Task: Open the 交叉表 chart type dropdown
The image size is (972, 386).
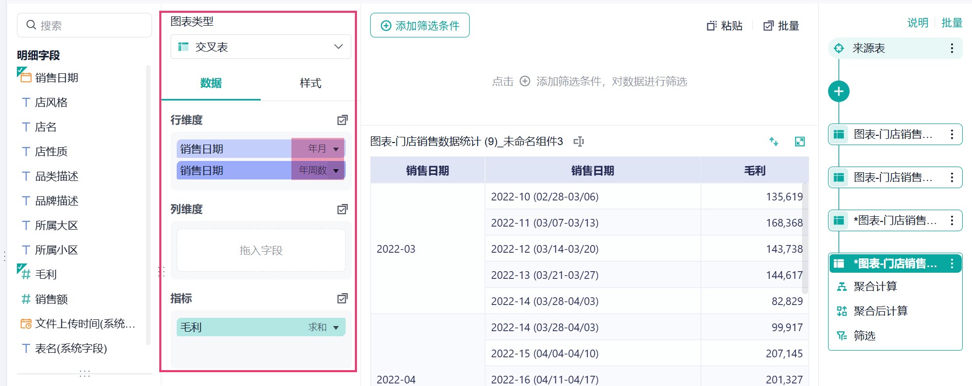Action: coord(261,47)
